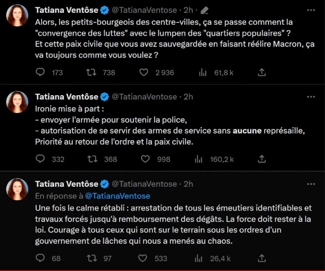Retweet the post with 738 retweets
This screenshot has height=271, width=325.
point(92,72)
